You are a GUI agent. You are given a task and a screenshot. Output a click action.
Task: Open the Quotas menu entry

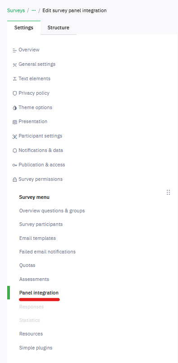pos(27,265)
